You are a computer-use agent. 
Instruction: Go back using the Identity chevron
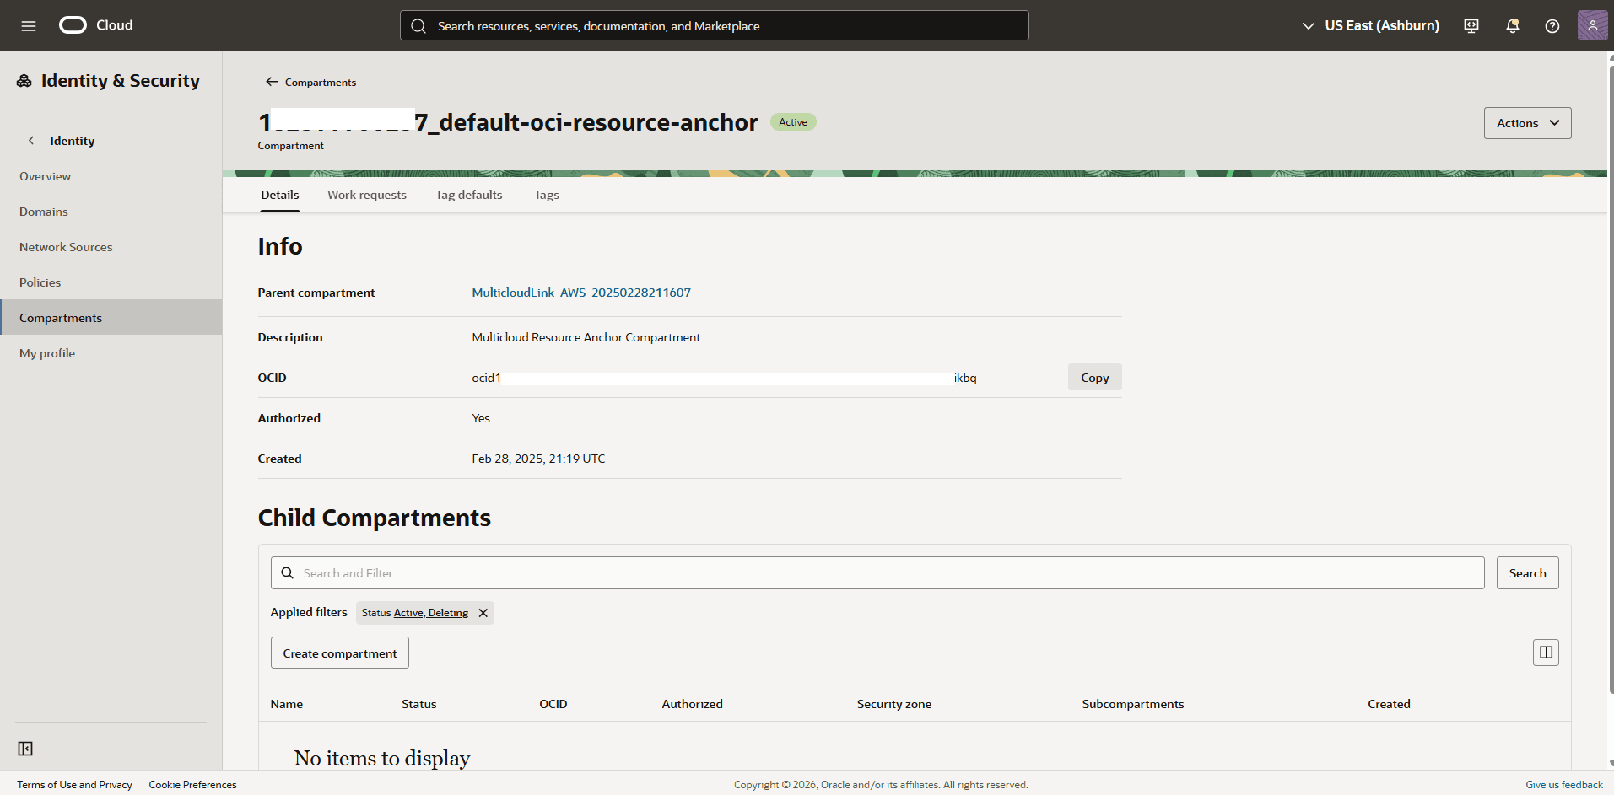click(x=31, y=140)
